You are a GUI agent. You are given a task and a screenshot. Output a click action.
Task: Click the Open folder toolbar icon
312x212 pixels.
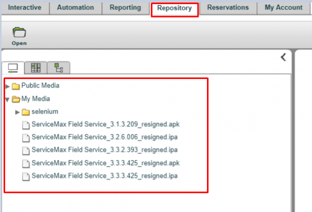[19, 32]
